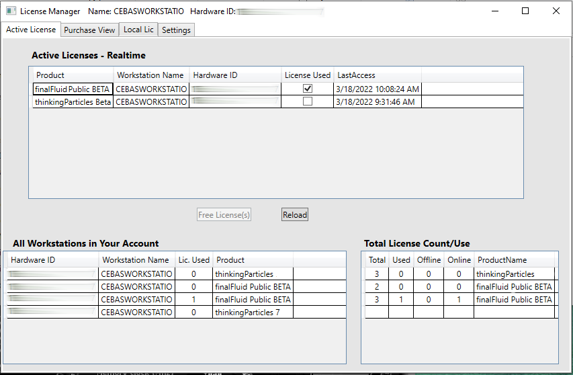Check License Used for thinkingParticles Beta
This screenshot has width=573, height=375.
point(308,101)
